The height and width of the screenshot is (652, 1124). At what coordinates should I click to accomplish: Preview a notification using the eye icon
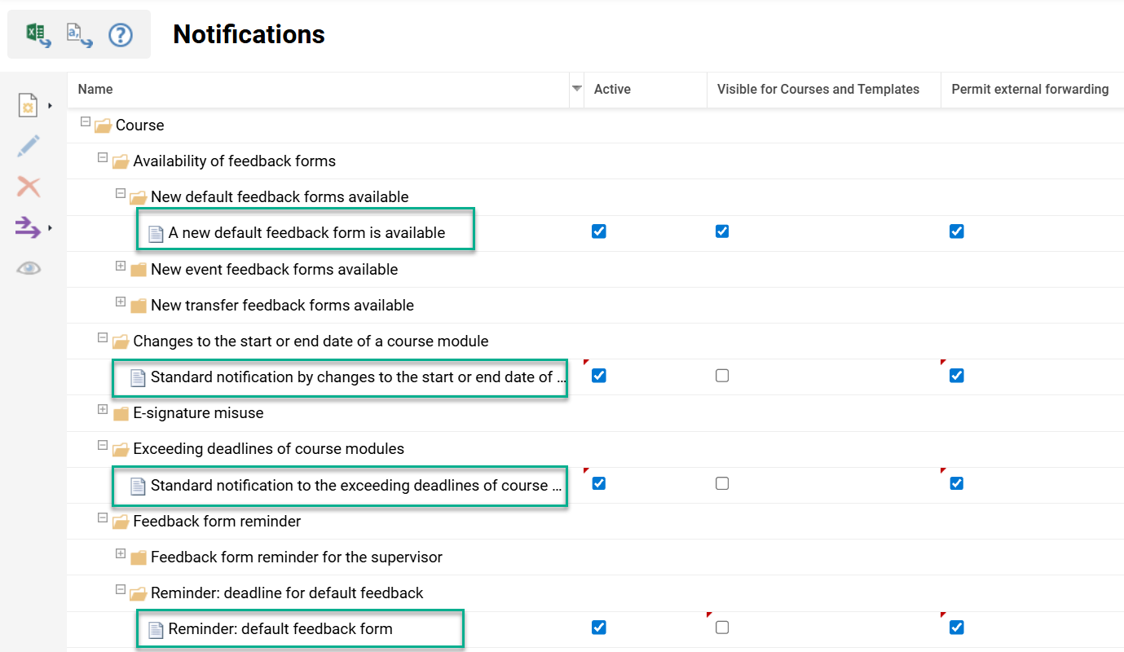[28, 267]
